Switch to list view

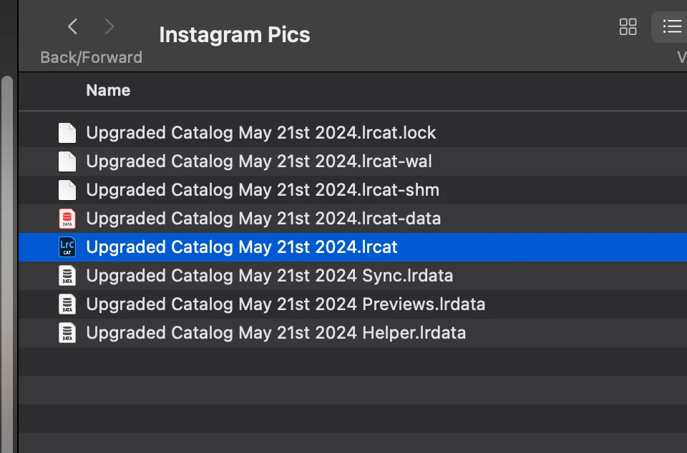pyautogui.click(x=672, y=27)
